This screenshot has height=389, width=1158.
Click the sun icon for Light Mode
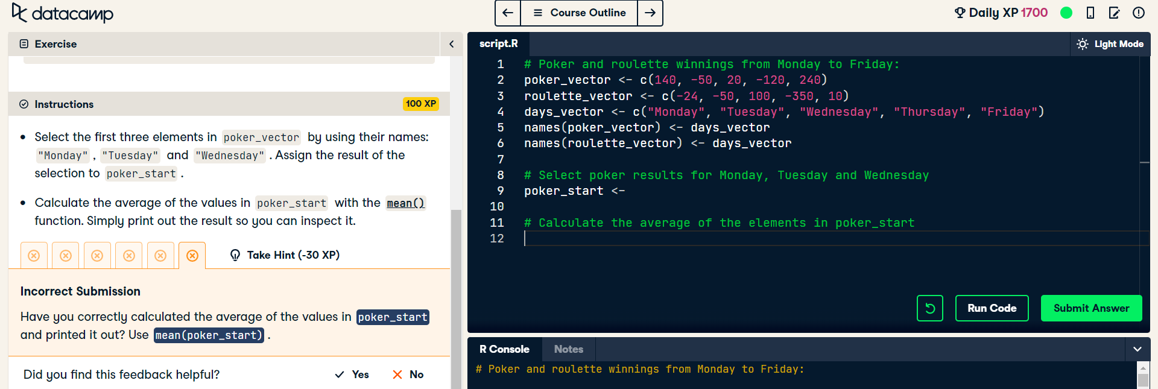1083,44
